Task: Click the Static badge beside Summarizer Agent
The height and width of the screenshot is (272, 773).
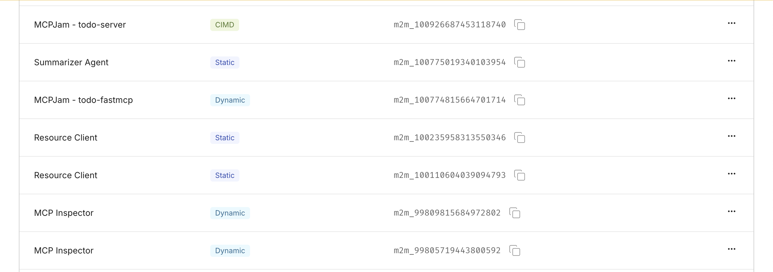Action: (x=225, y=63)
